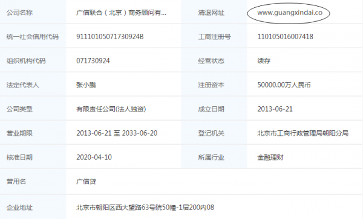Click the approval date 2020-04-10
The width and height of the screenshot is (363, 219).
(94, 157)
